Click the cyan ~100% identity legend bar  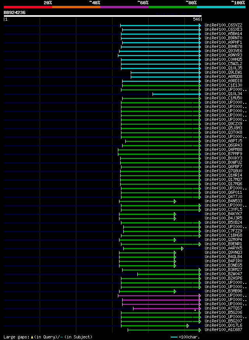coord(221,7)
